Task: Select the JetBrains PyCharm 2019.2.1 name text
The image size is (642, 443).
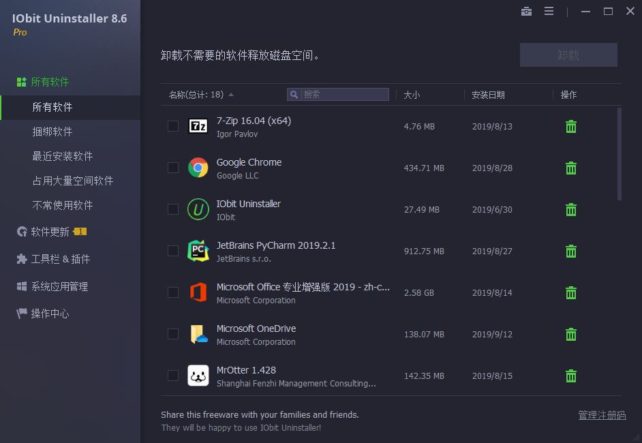Action: pos(276,245)
